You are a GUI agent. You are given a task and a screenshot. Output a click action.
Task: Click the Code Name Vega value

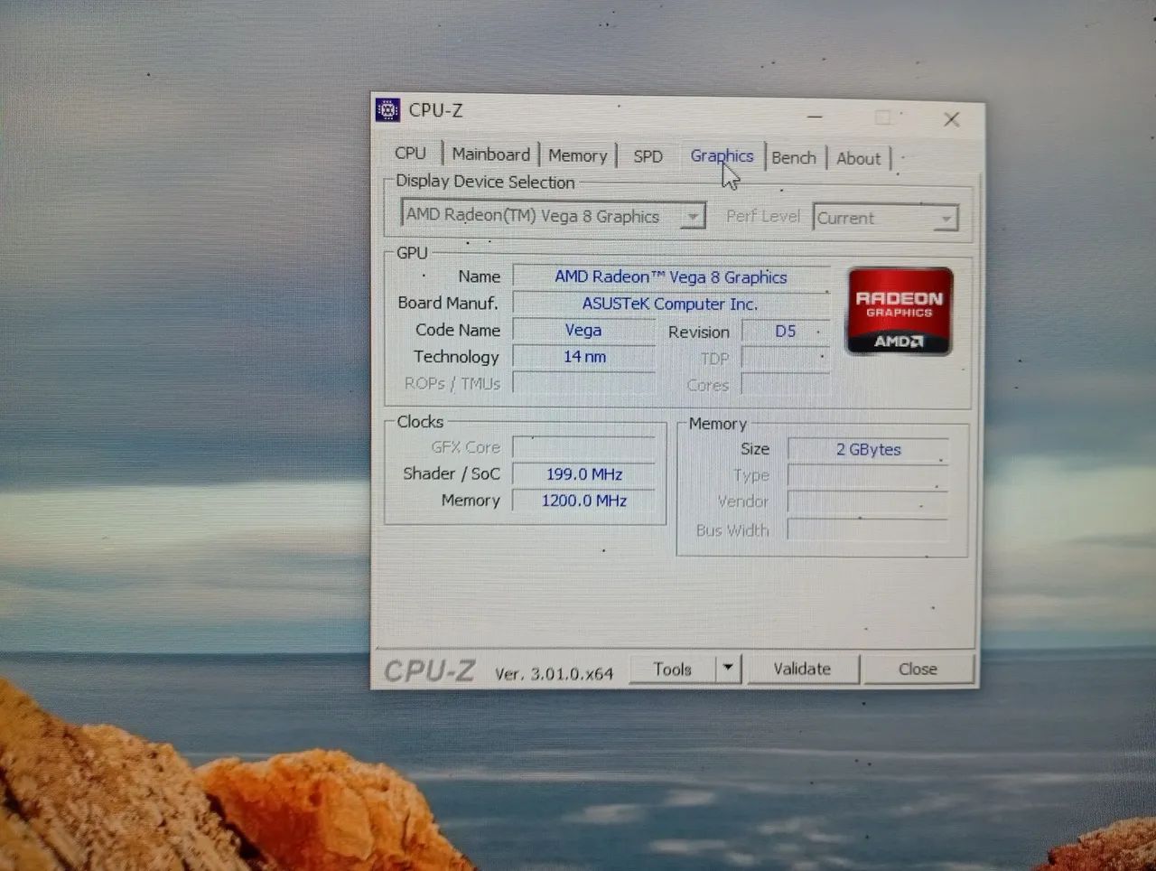[x=583, y=330]
